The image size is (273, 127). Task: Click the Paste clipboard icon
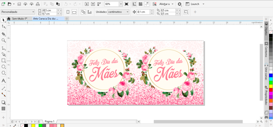(58, 4)
